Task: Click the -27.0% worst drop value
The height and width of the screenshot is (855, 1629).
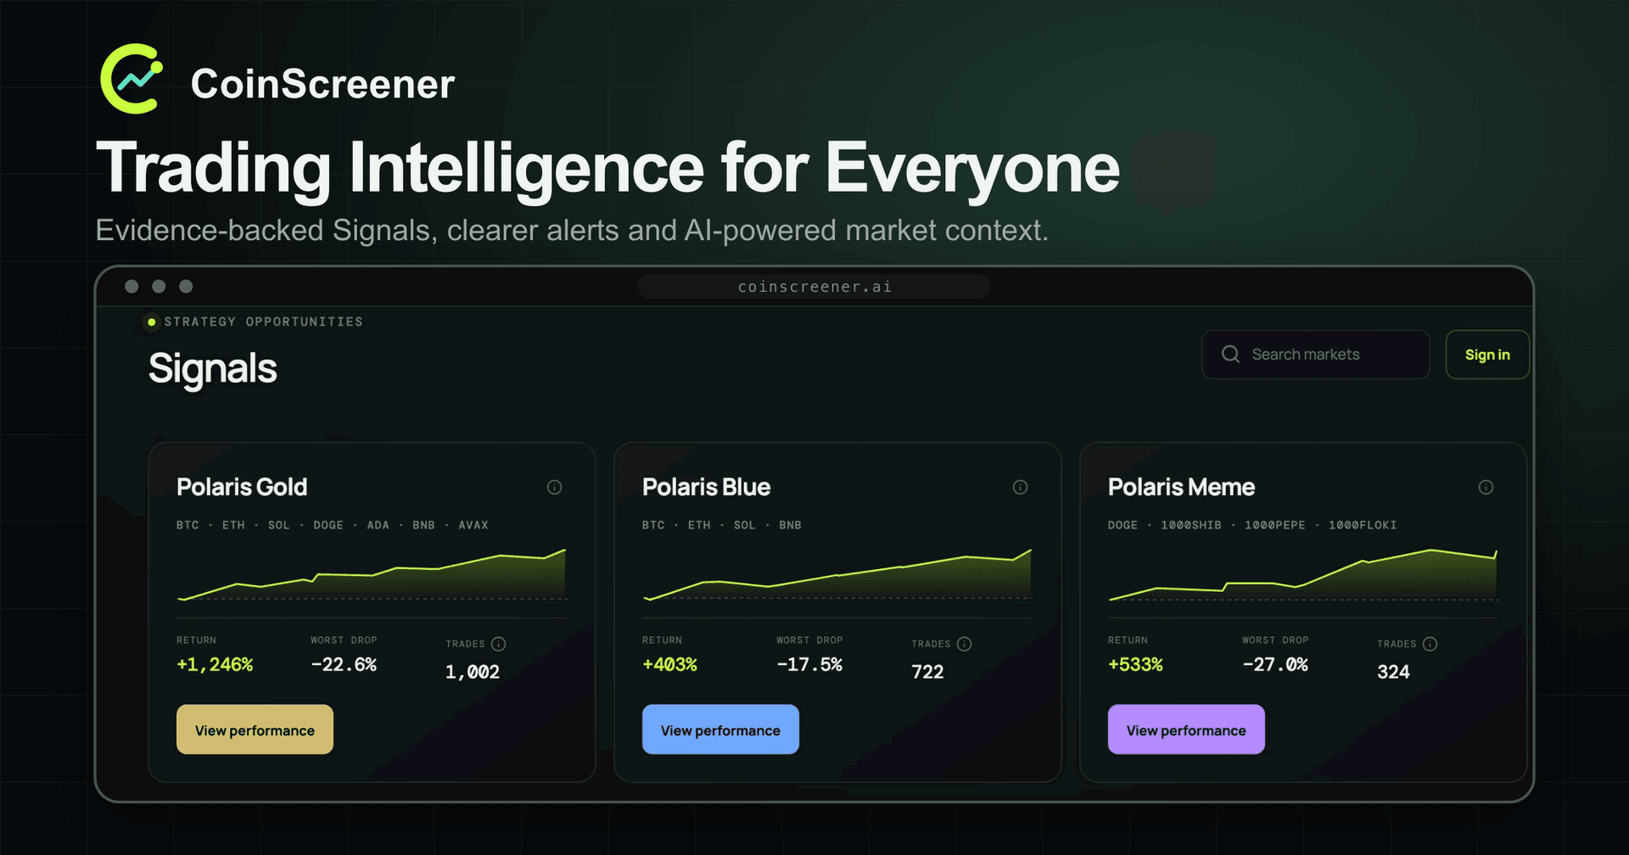Action: pyautogui.click(x=1275, y=665)
